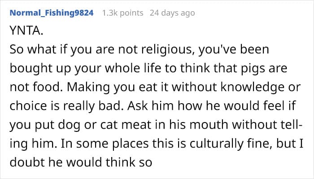
Task: Click the line beginning So what if
Action: 139,49
